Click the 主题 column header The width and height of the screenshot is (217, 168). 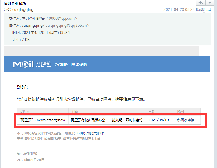coord(74,112)
